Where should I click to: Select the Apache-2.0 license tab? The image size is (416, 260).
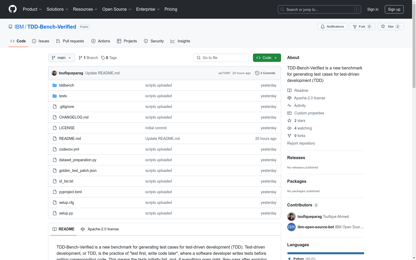(100, 229)
